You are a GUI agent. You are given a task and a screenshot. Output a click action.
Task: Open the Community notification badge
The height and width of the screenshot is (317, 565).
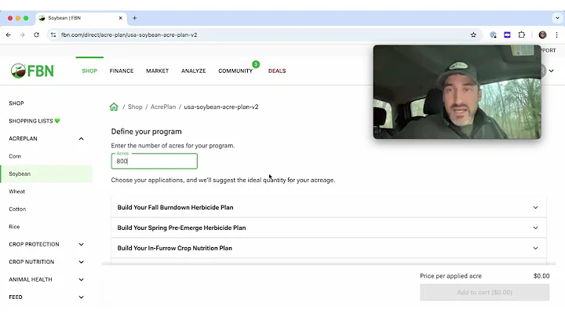tap(256, 64)
